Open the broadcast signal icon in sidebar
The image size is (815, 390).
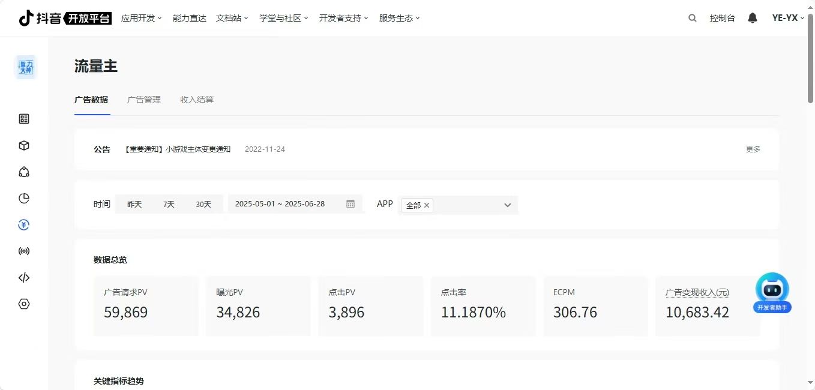24,251
